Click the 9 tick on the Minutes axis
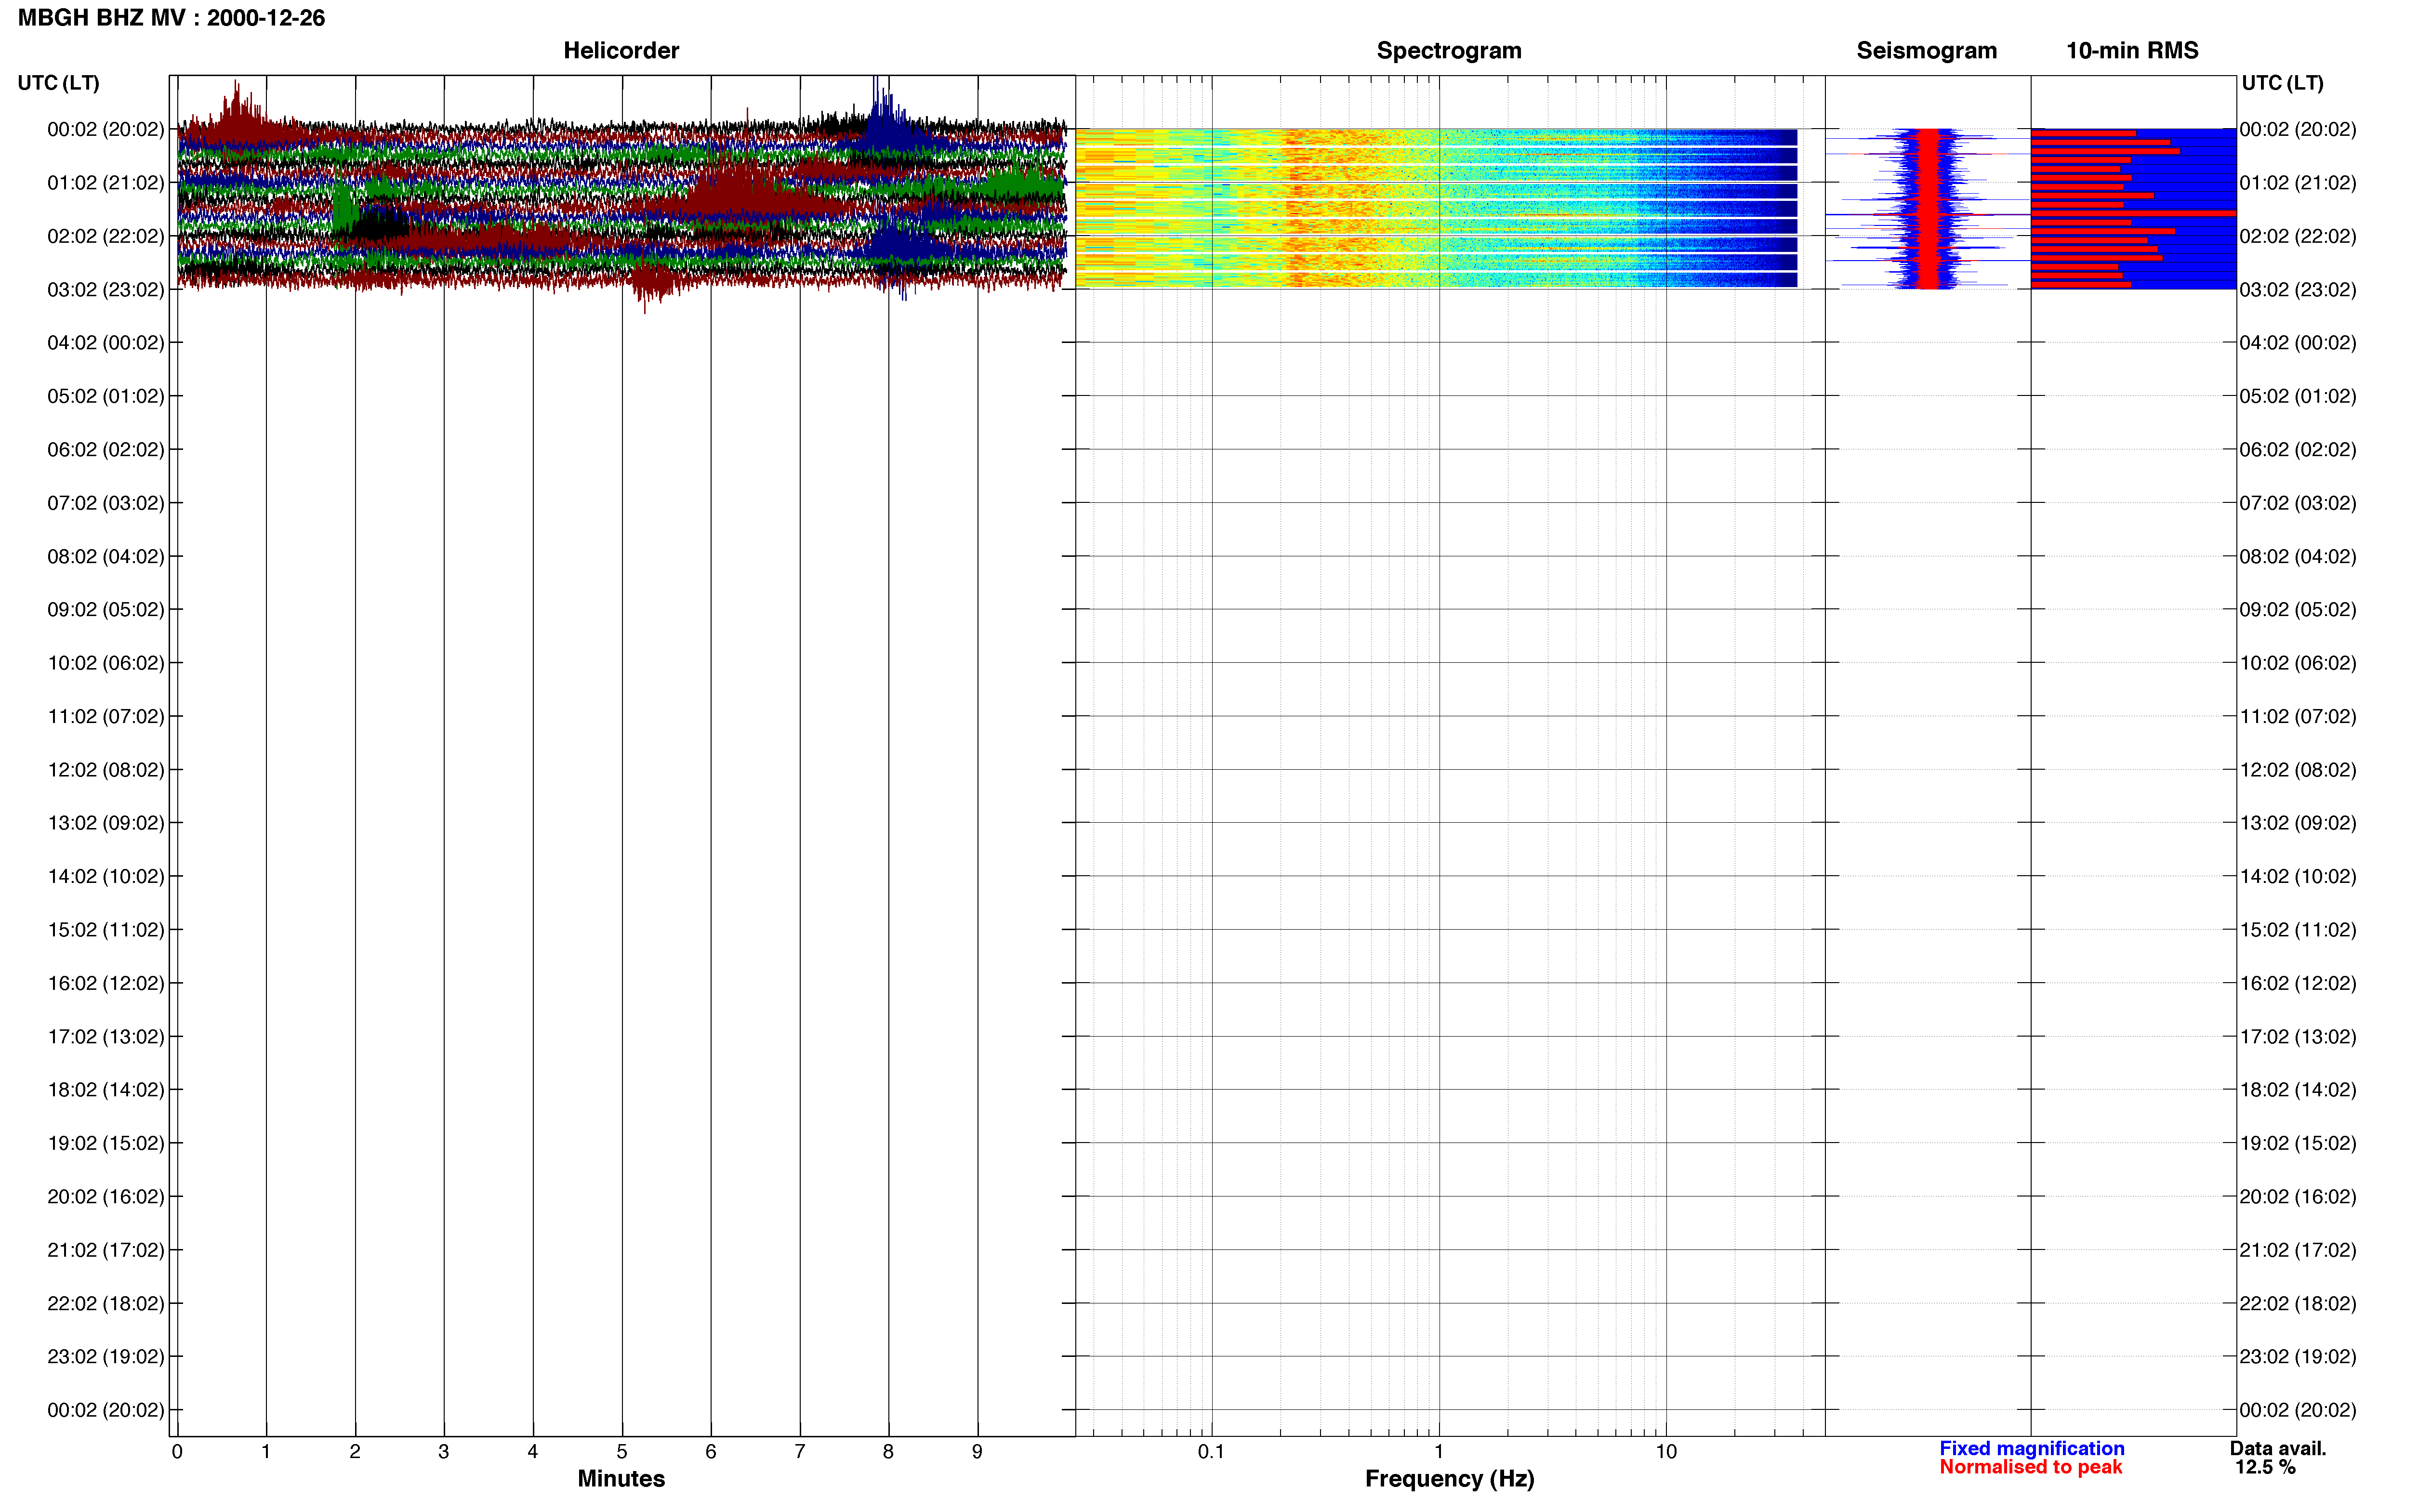Viewport: 2418px width, 1512px height. [977, 1451]
